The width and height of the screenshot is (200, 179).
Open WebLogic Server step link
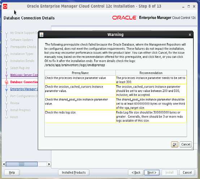(24, 75)
